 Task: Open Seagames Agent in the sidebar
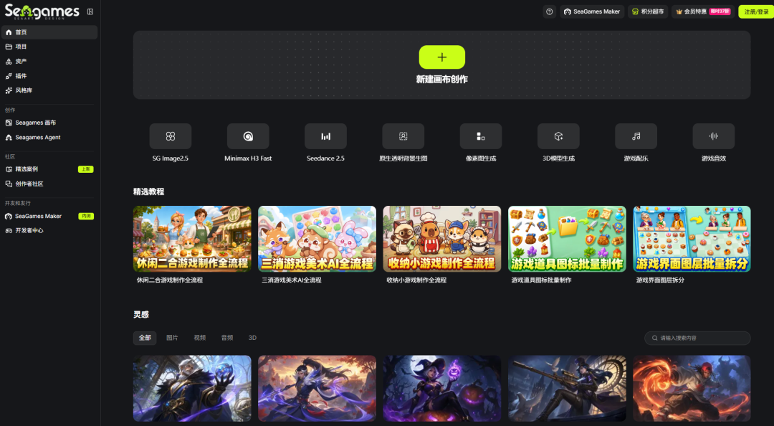(49, 138)
